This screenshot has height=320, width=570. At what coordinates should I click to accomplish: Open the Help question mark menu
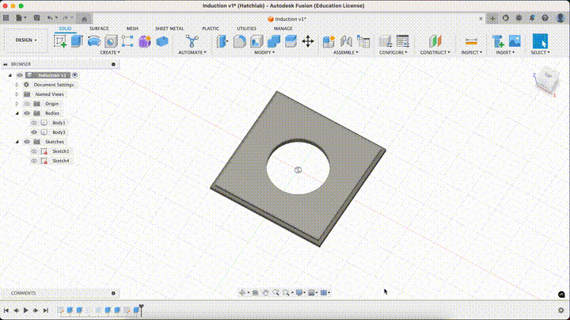[x=545, y=17]
